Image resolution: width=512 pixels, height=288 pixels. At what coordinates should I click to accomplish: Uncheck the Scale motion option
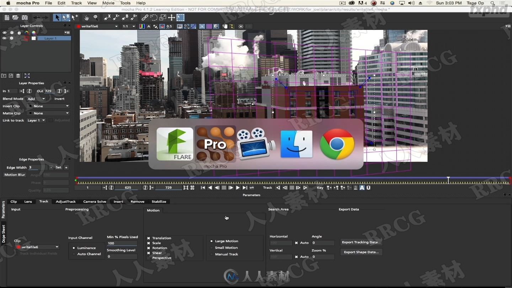click(x=148, y=243)
